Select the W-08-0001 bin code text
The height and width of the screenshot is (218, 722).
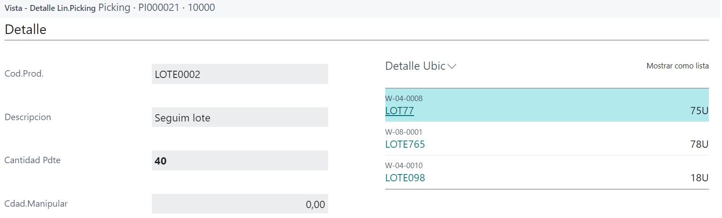(x=403, y=132)
